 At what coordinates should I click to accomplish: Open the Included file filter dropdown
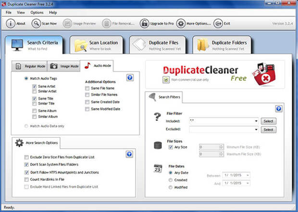coord(256,121)
